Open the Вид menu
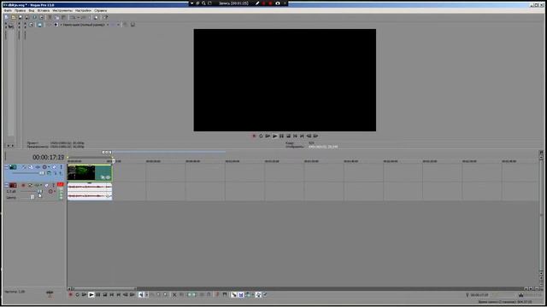Viewport: 547px width, 307px height. pyautogui.click(x=32, y=11)
